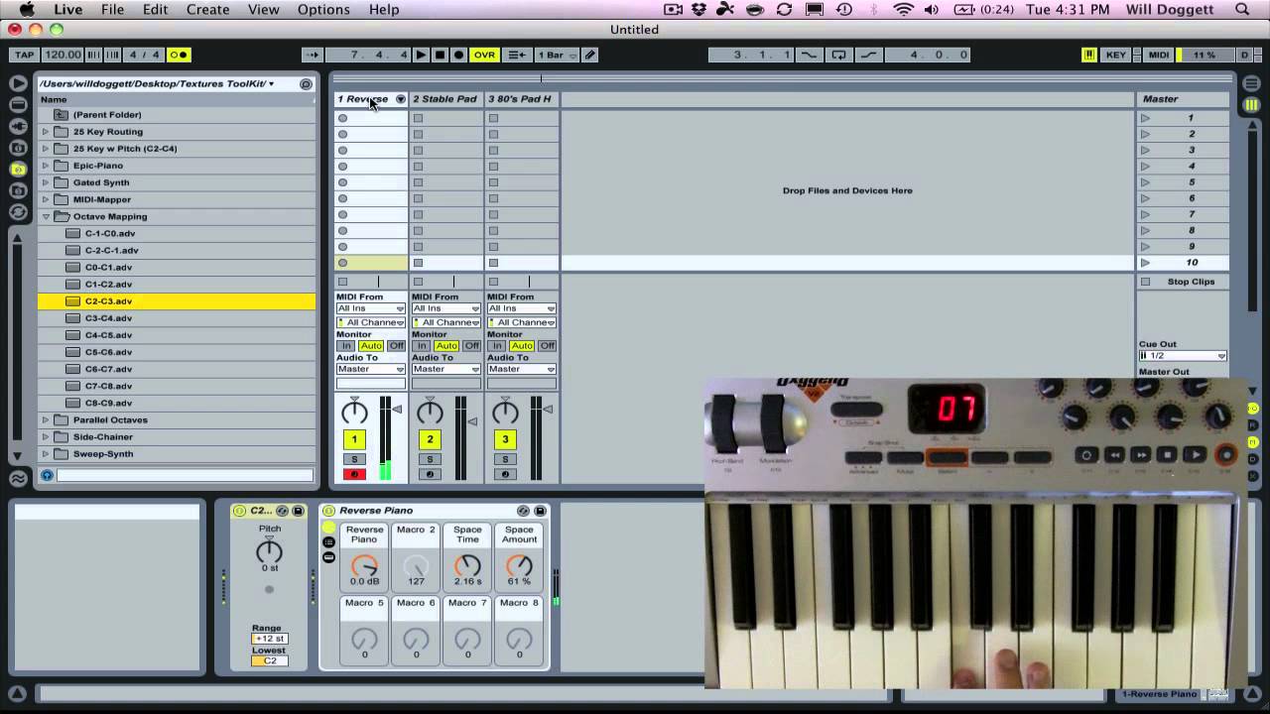This screenshot has height=714, width=1270.
Task: Open the Cue Out 1/2 dropdown
Action: [x=1183, y=355]
